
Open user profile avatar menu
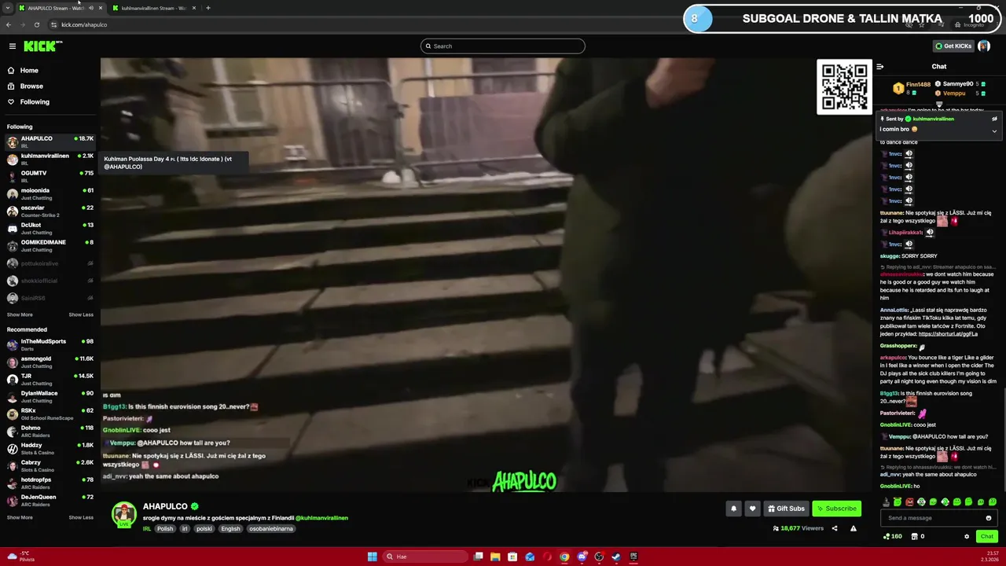(x=984, y=46)
